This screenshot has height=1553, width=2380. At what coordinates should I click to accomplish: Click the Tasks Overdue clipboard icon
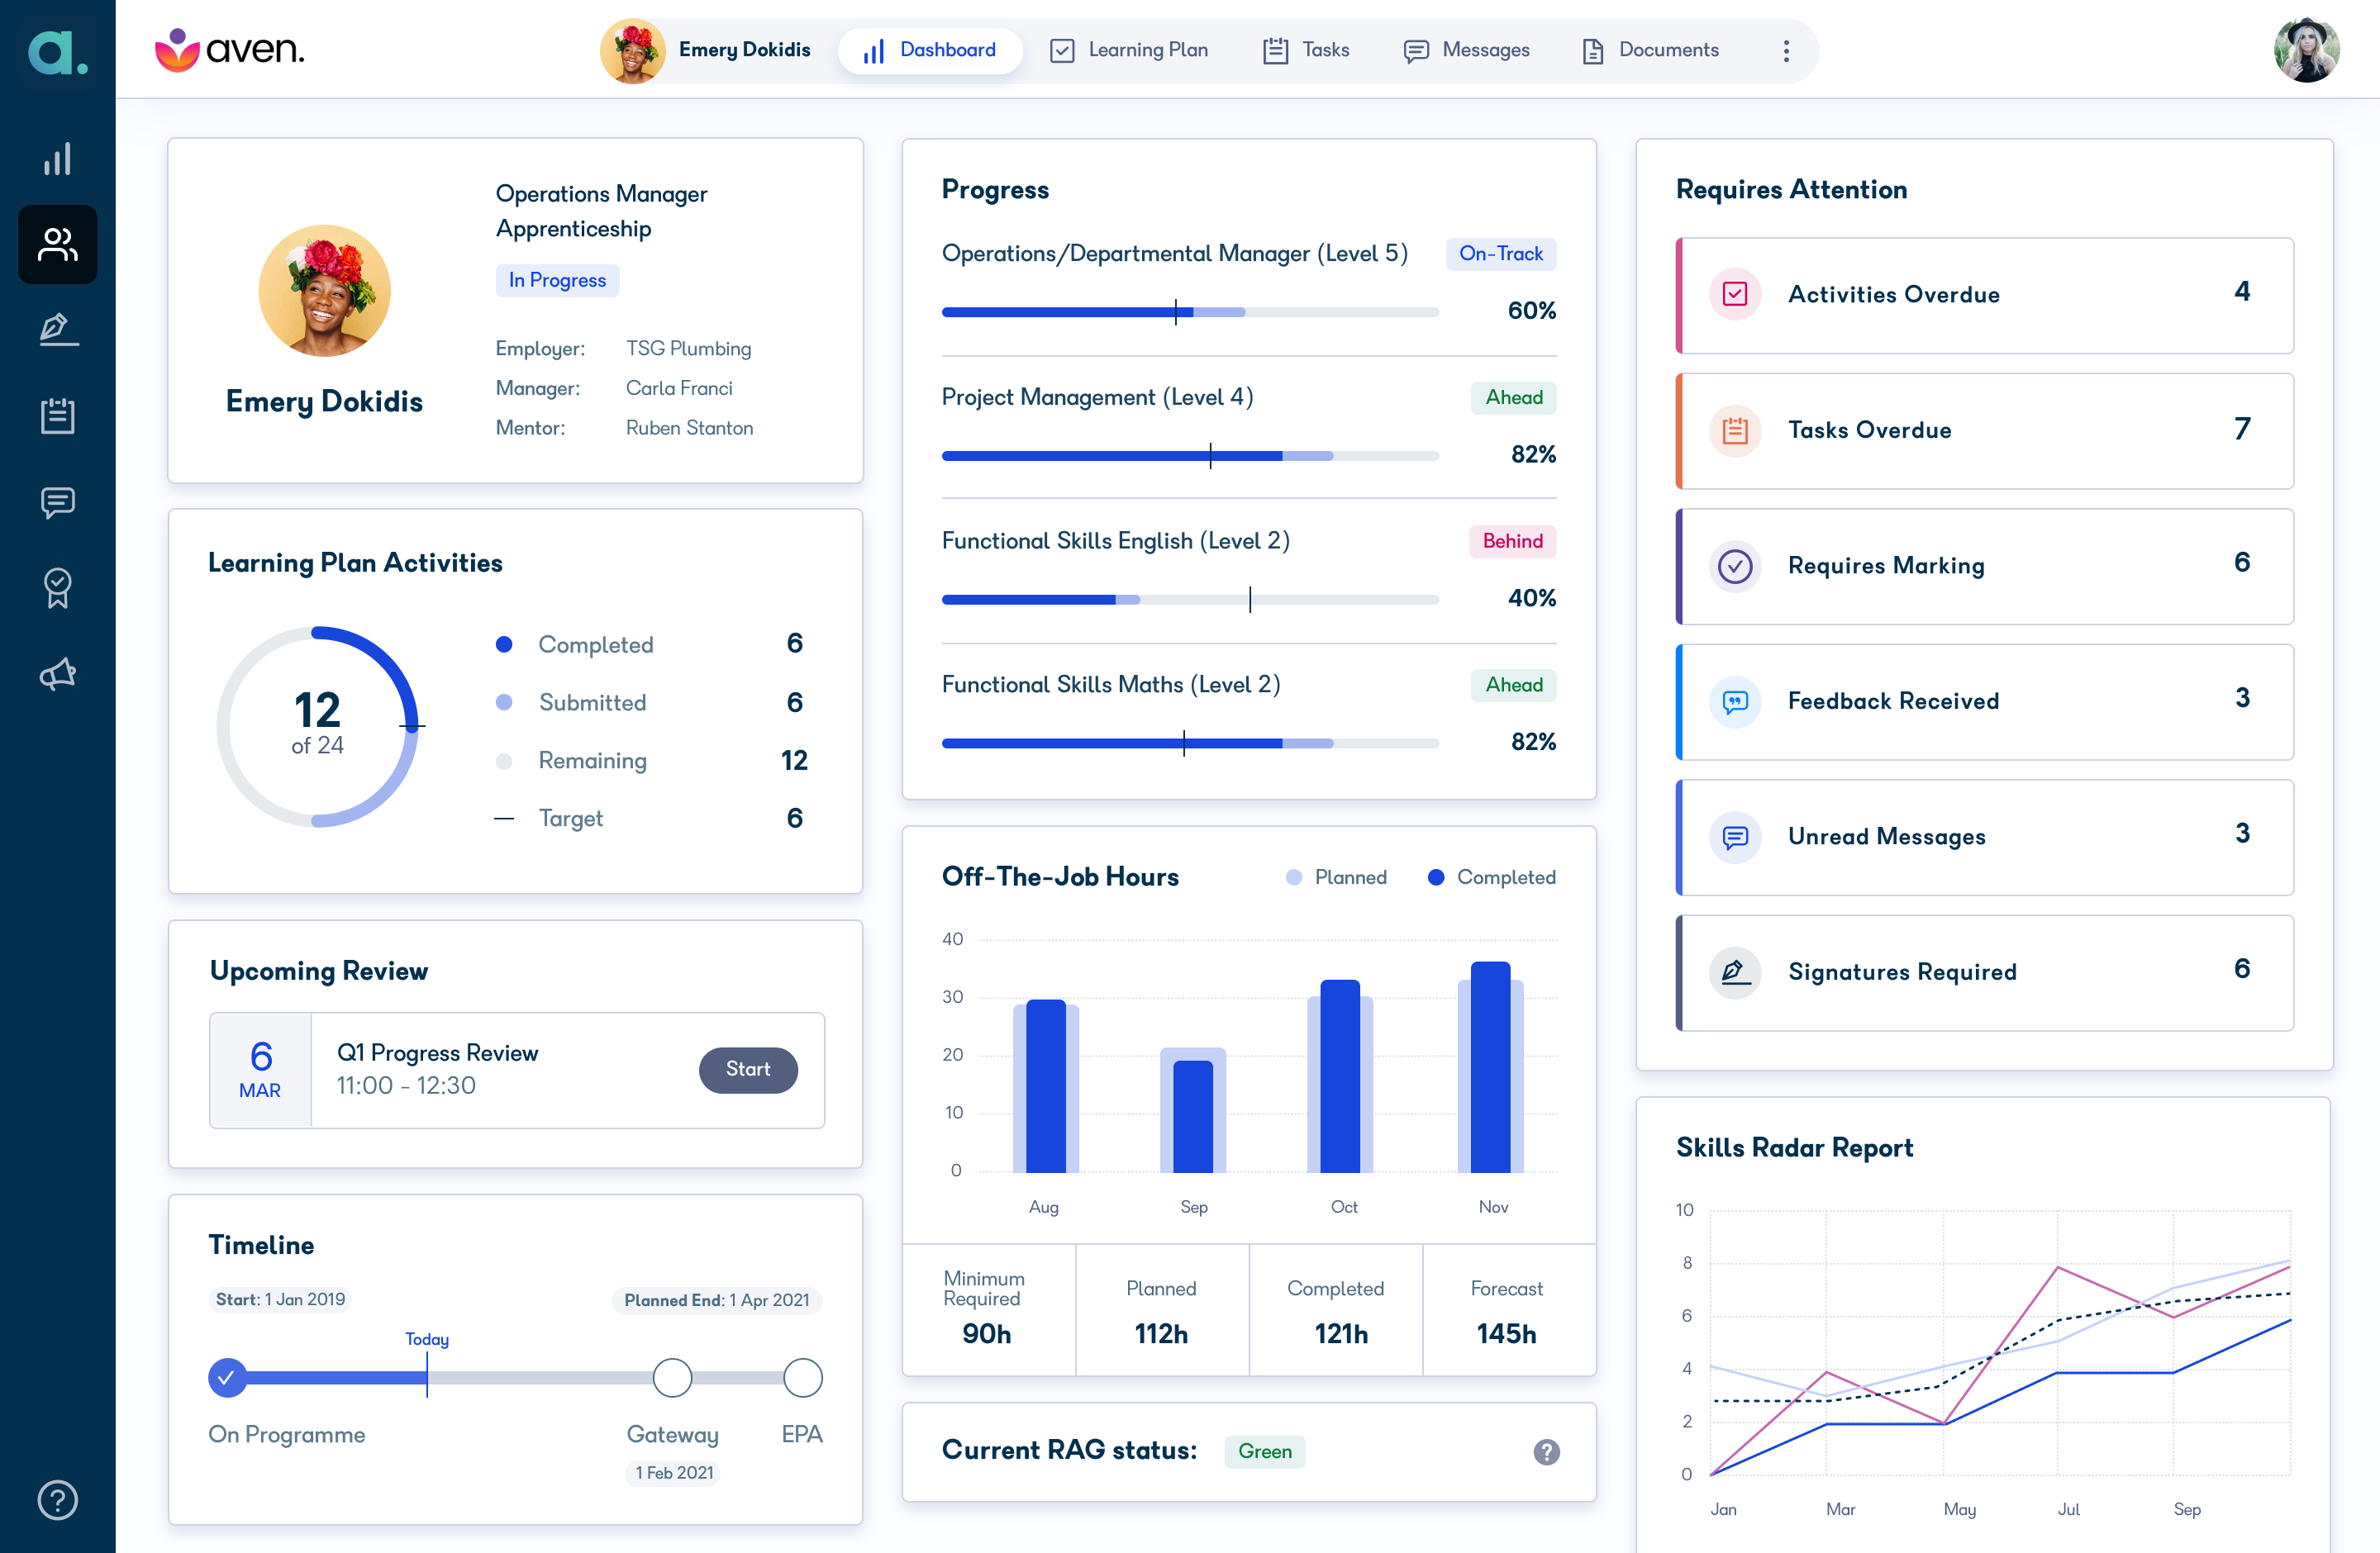pos(1735,430)
